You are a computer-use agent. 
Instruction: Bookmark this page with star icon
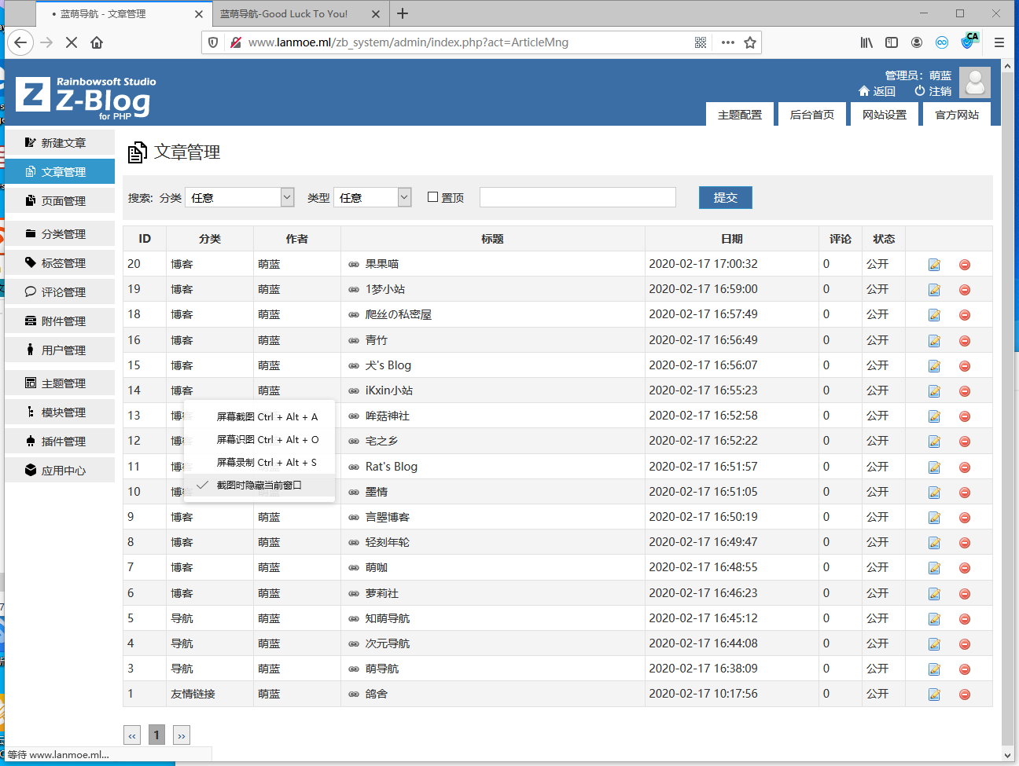click(750, 42)
